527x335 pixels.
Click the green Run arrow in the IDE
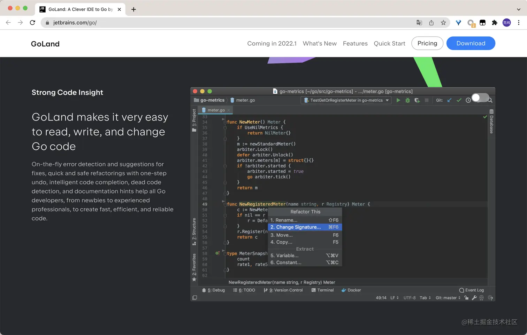[x=398, y=100]
